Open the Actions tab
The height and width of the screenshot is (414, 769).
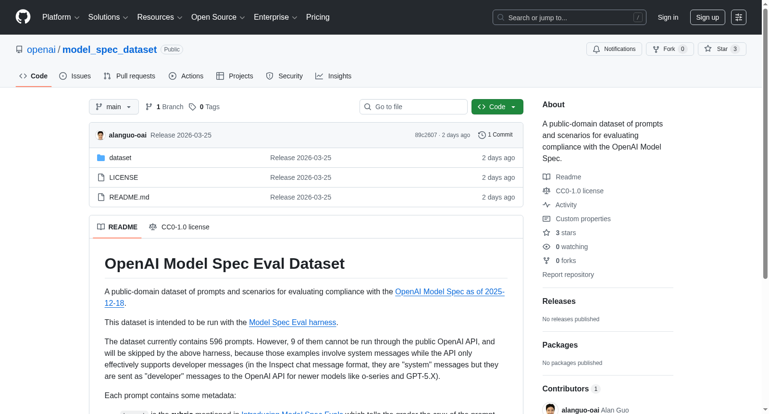point(186,76)
